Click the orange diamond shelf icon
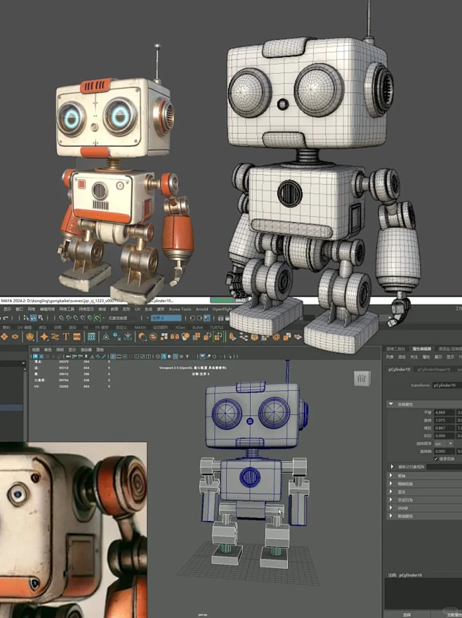The height and width of the screenshot is (618, 462). point(4,337)
